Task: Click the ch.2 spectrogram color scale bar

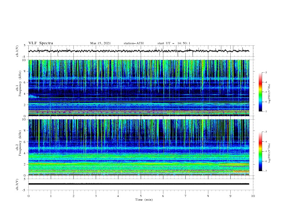Action: 260,151
